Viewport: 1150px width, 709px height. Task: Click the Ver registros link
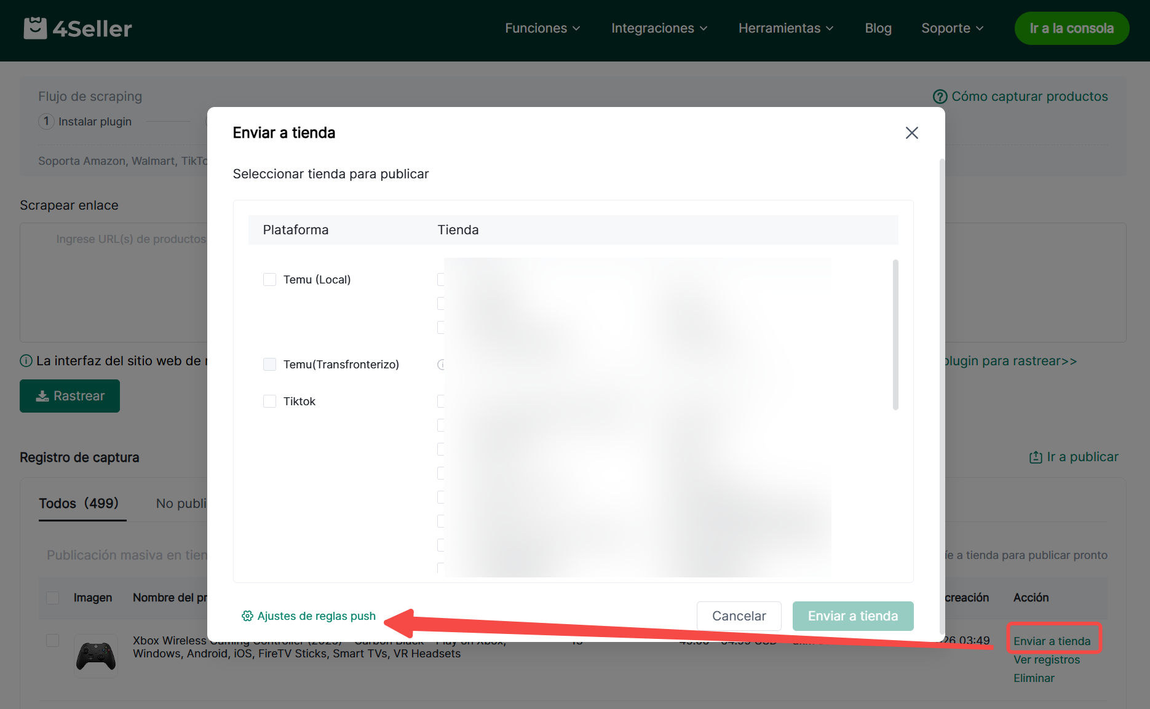(x=1047, y=660)
